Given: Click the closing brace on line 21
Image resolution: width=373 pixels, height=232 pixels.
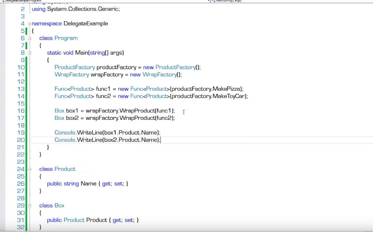Looking at the screenshot, I should (x=48, y=147).
